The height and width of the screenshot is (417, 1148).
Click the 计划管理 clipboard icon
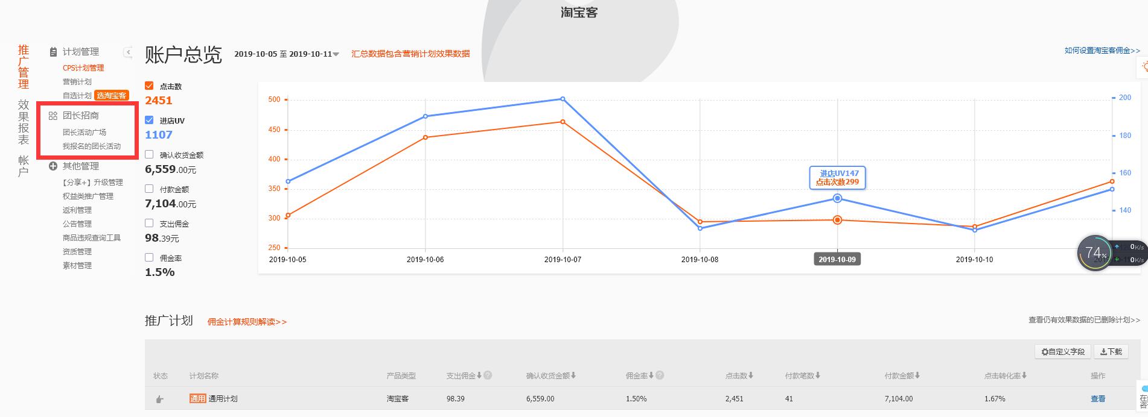point(53,52)
